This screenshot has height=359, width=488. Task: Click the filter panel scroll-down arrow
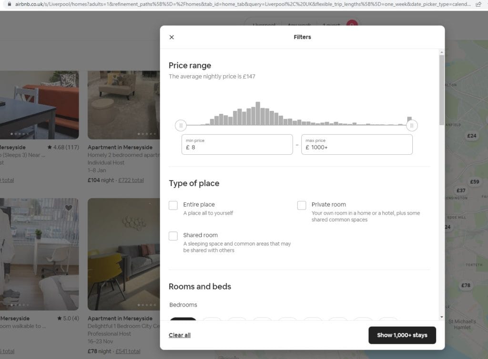441,317
